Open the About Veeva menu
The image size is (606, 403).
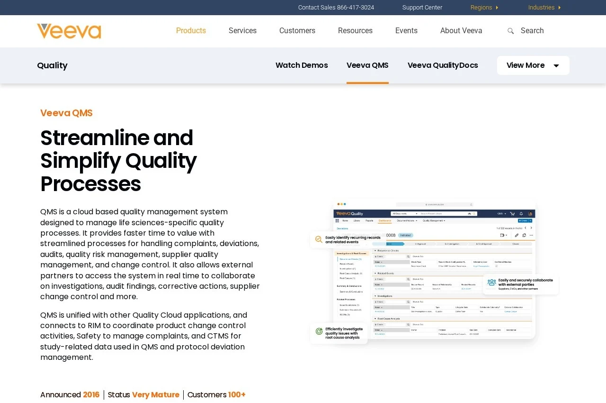(x=461, y=31)
